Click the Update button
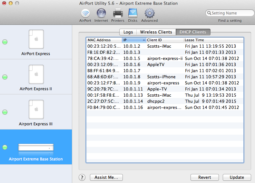This screenshot has height=183, width=255. coord(237,177)
